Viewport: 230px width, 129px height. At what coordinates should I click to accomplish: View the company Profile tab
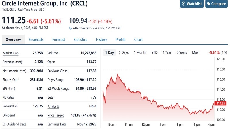click(120, 40)
